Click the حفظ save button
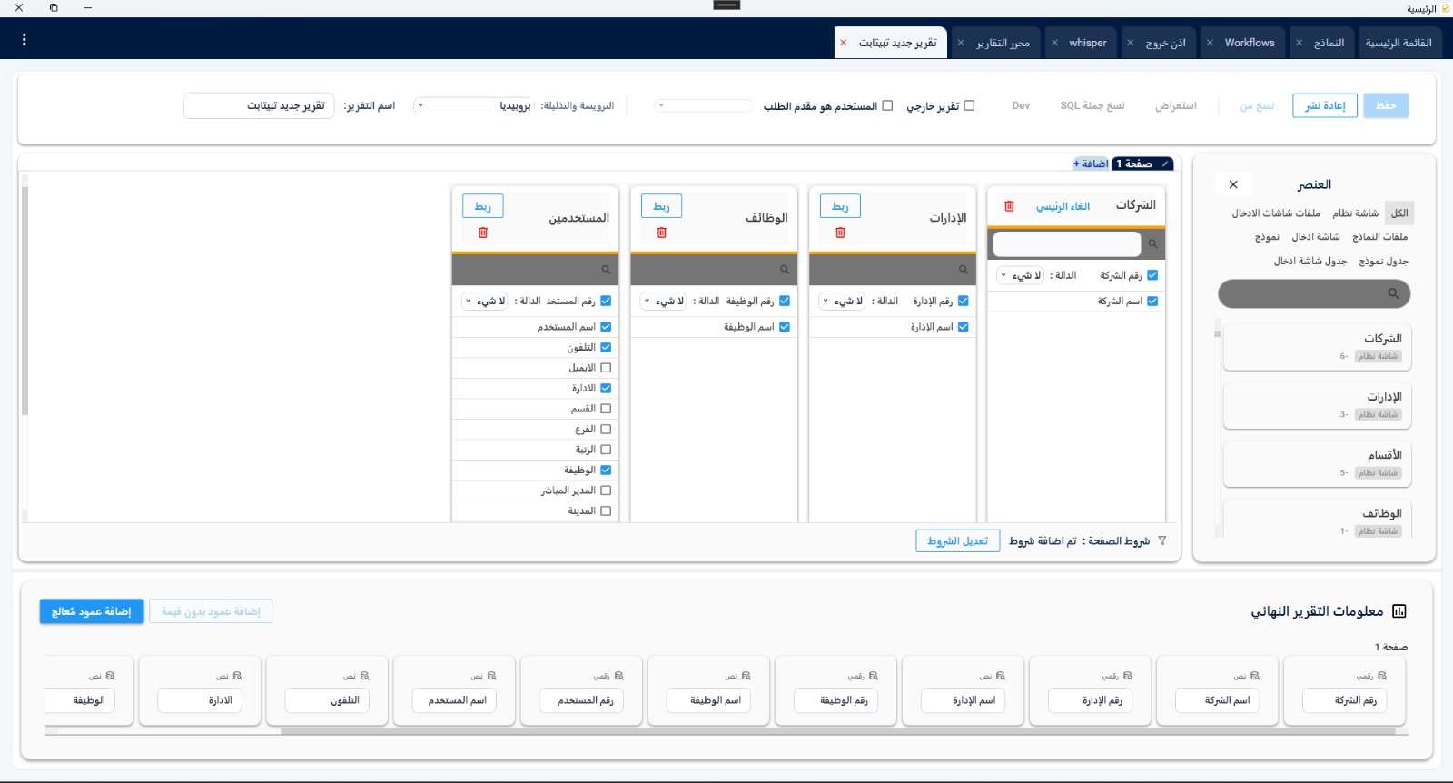1453x783 pixels. pyautogui.click(x=1386, y=105)
